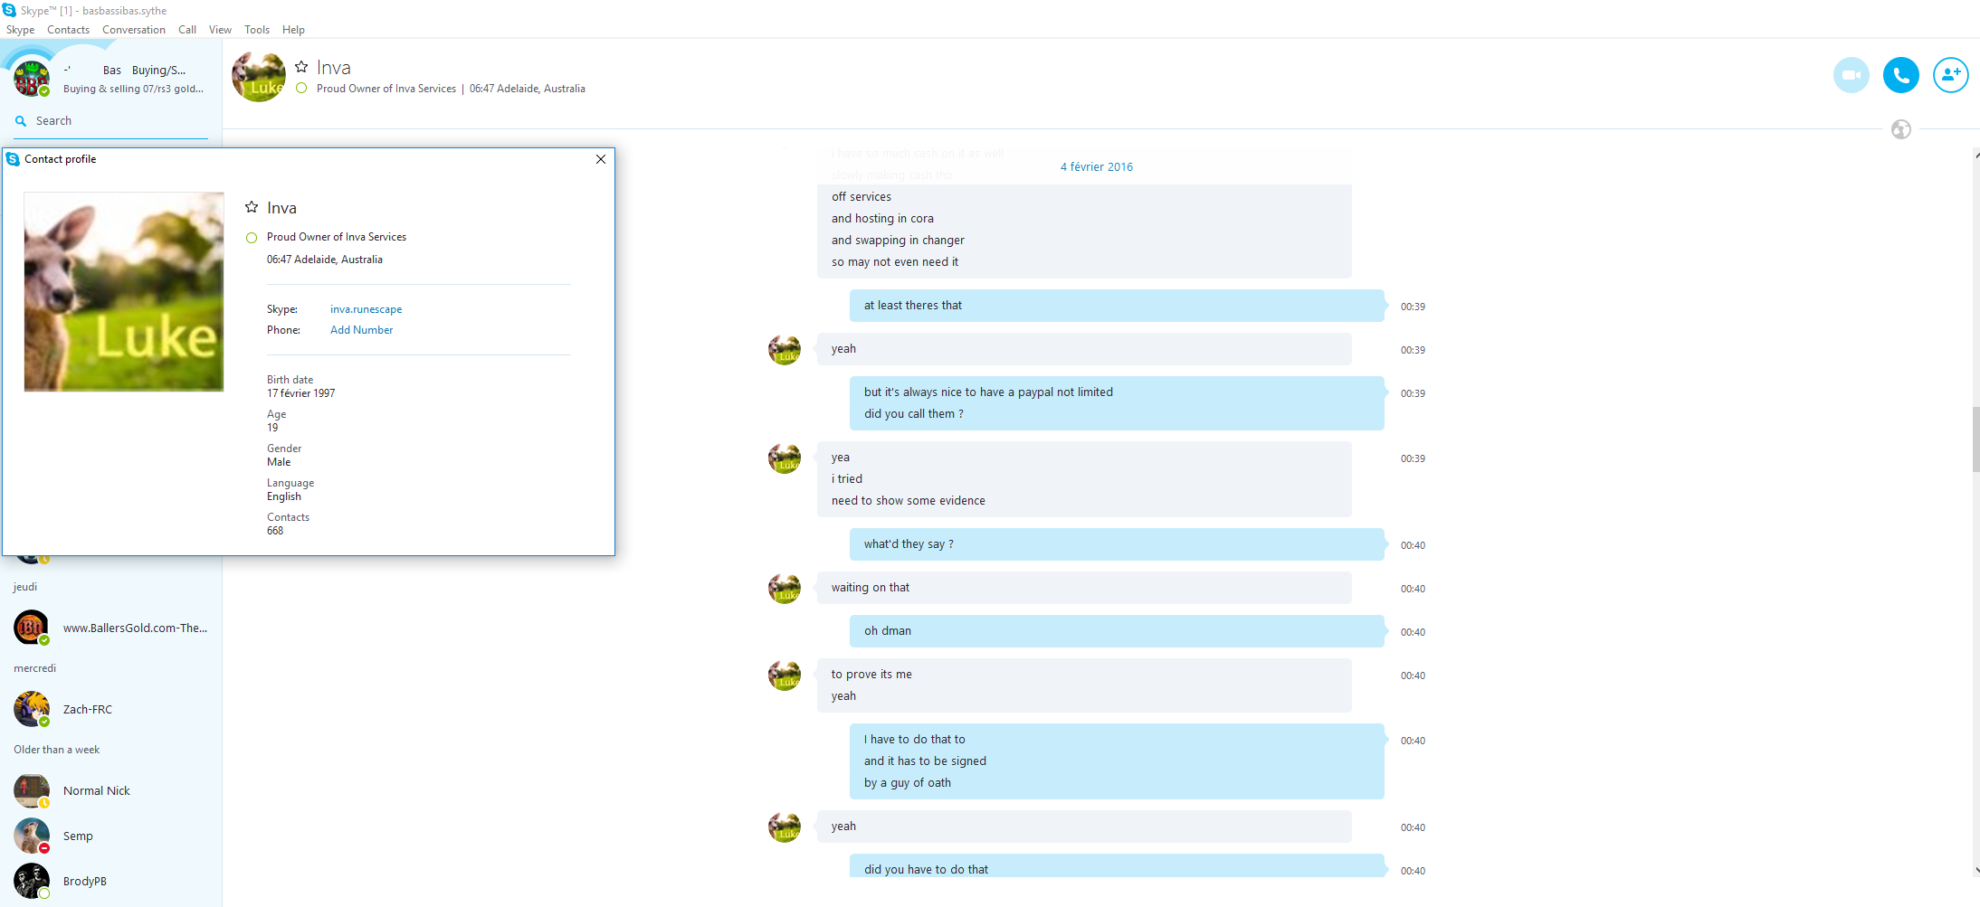The height and width of the screenshot is (907, 1980).
Task: Click the scrollbar down arrow in chat
Action: [1975, 870]
